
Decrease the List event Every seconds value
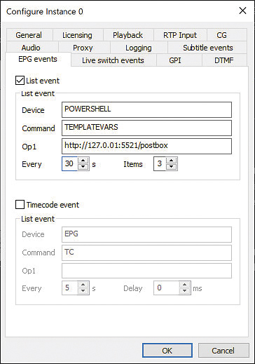point(83,167)
